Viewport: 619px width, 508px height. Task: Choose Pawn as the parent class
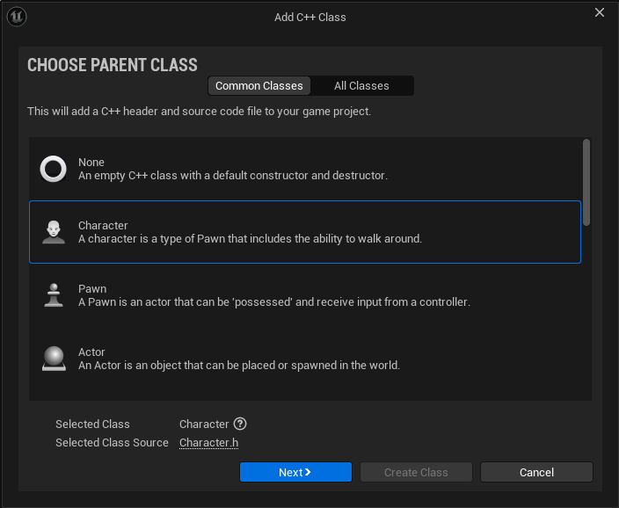point(308,295)
